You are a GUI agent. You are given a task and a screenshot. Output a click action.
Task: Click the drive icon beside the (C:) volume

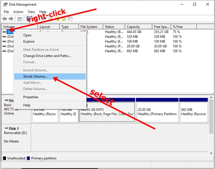click(x=4, y=32)
